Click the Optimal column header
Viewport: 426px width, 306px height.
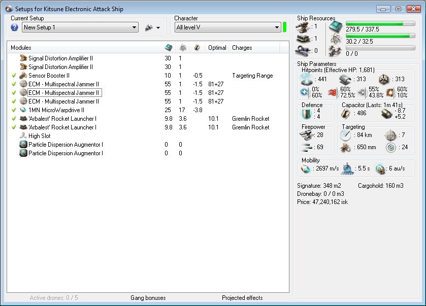(x=217, y=48)
